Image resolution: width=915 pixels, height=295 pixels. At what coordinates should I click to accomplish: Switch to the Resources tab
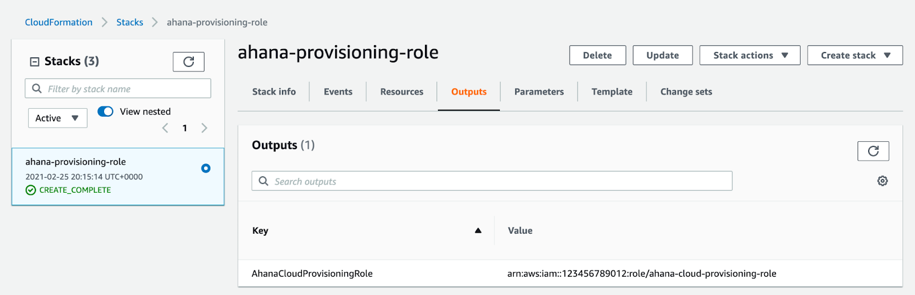[x=401, y=91]
